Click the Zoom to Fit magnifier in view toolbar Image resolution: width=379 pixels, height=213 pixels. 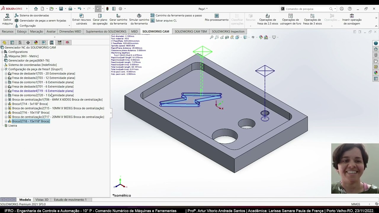tap(212, 37)
